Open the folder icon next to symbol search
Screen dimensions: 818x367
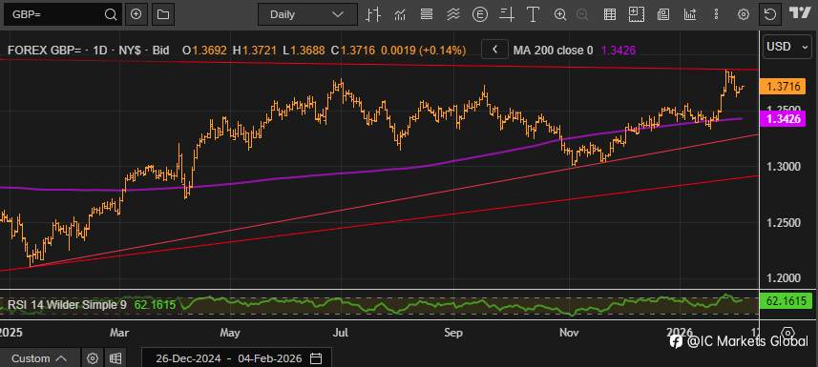(163, 14)
